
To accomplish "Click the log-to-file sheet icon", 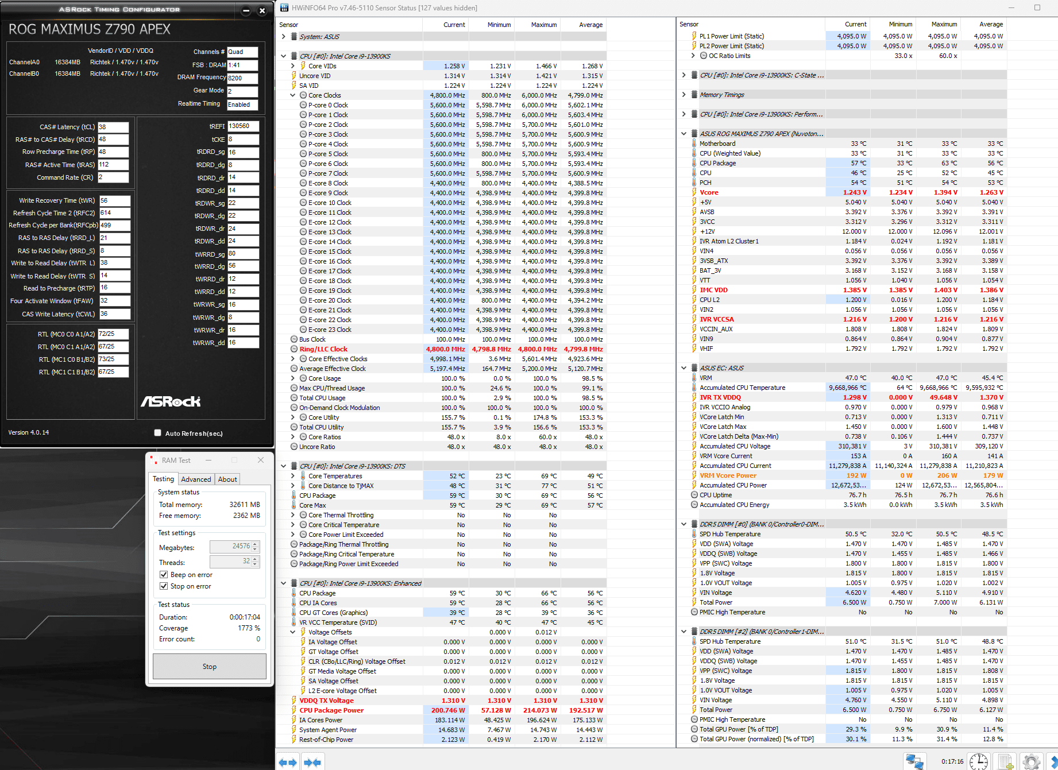I will [x=1006, y=762].
